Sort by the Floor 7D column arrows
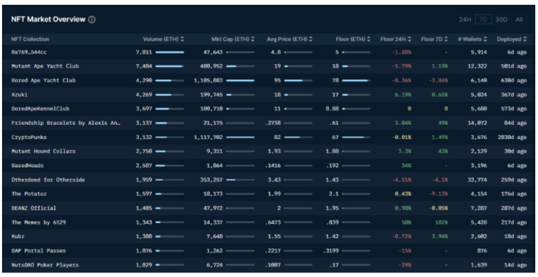This screenshot has height=277, width=538. (x=446, y=39)
